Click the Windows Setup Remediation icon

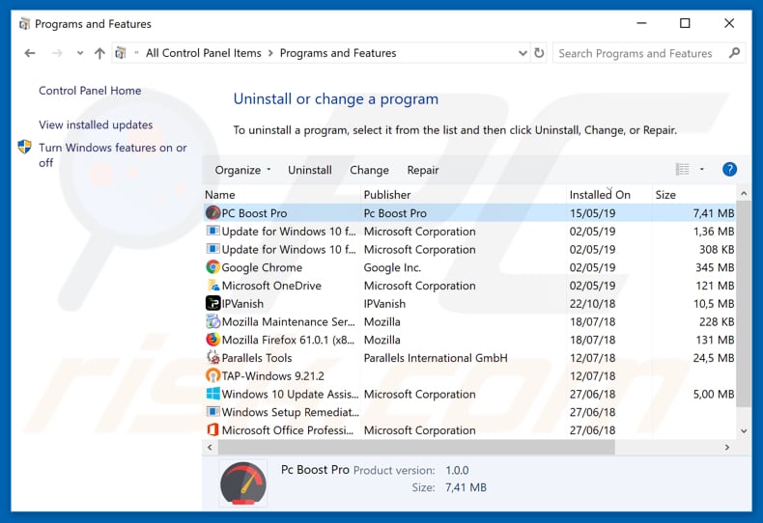(213, 412)
